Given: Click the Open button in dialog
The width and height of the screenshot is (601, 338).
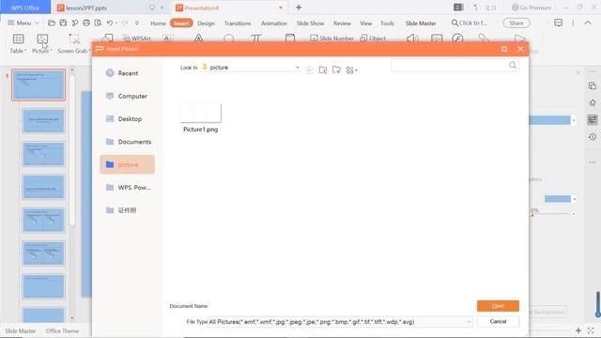Looking at the screenshot, I should 498,306.
